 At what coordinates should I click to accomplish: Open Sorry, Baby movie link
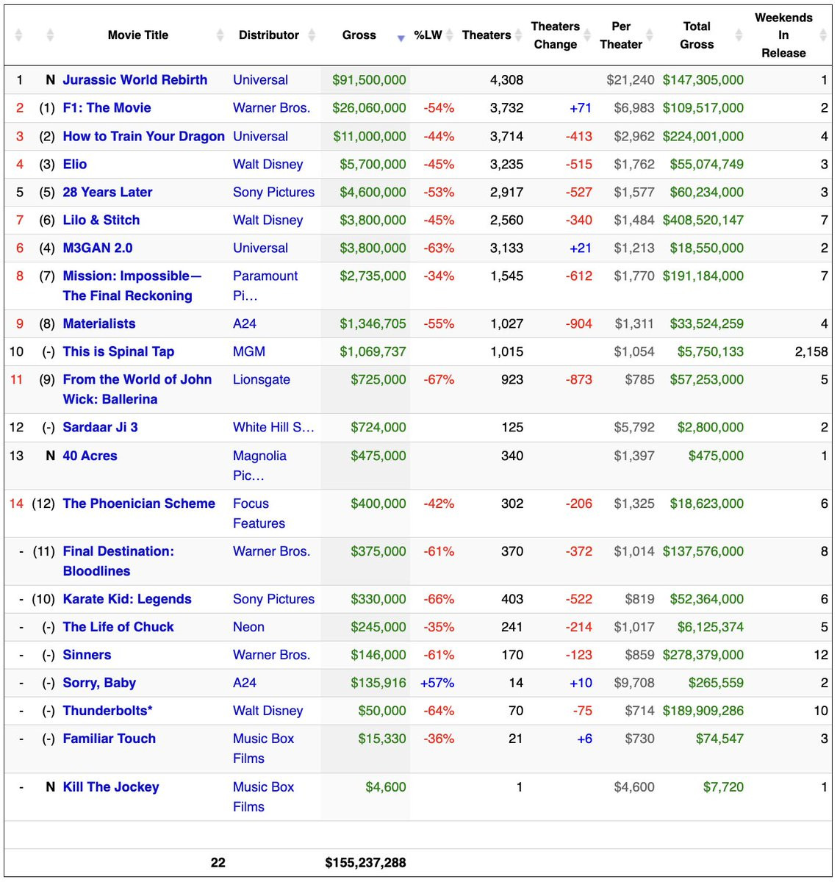(99, 683)
